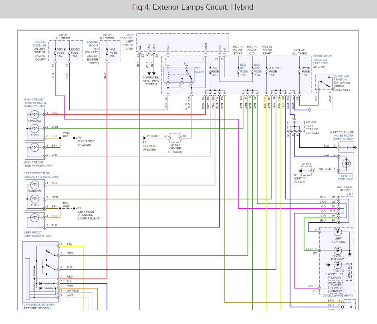This screenshot has width=377, height=324.
Task: Click the VIO Q12 terminal label
Action: 328,211
